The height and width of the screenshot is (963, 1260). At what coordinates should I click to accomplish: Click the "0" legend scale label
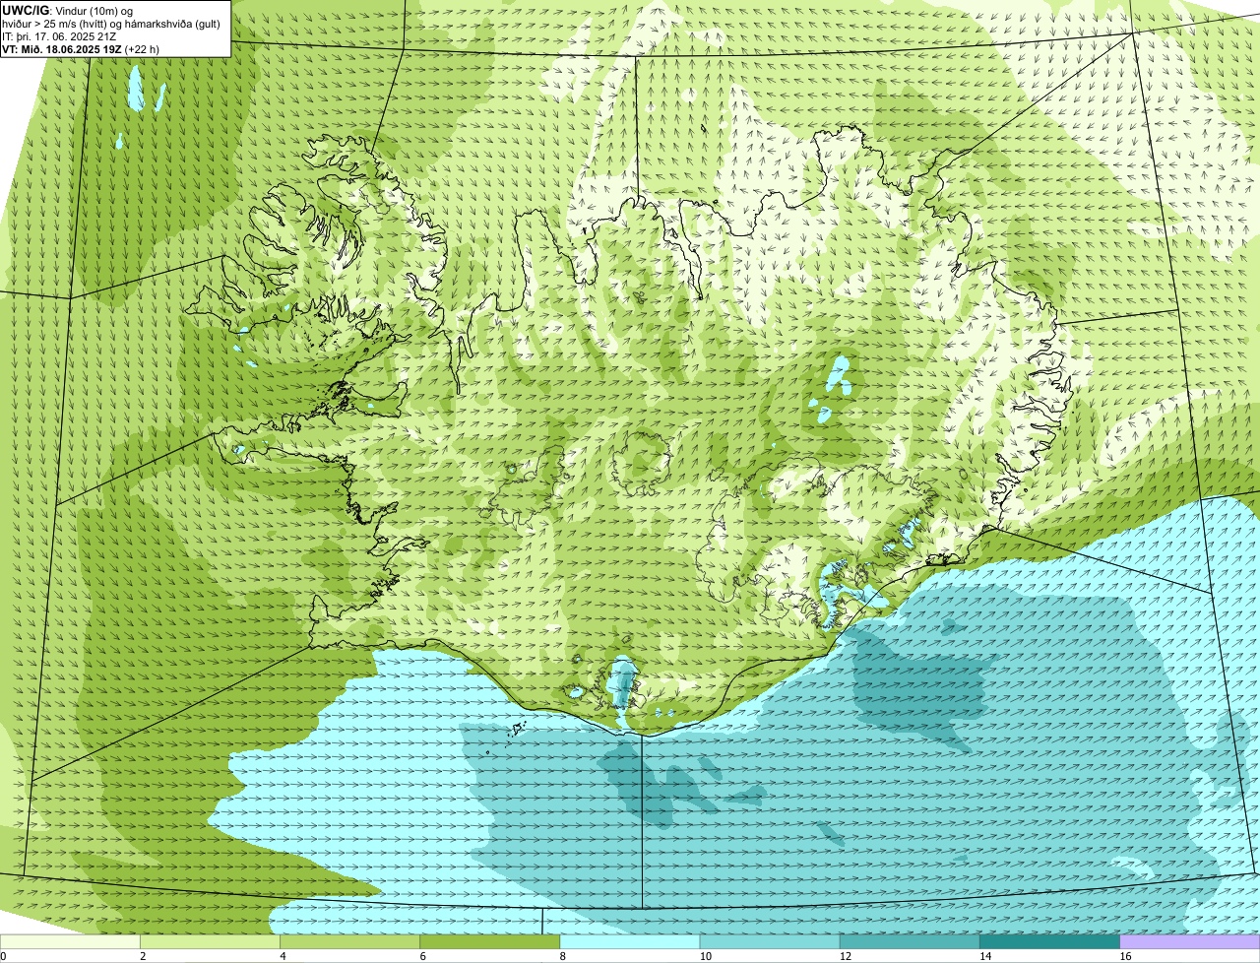point(3,956)
